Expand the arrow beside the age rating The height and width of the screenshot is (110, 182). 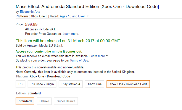tap(88, 16)
